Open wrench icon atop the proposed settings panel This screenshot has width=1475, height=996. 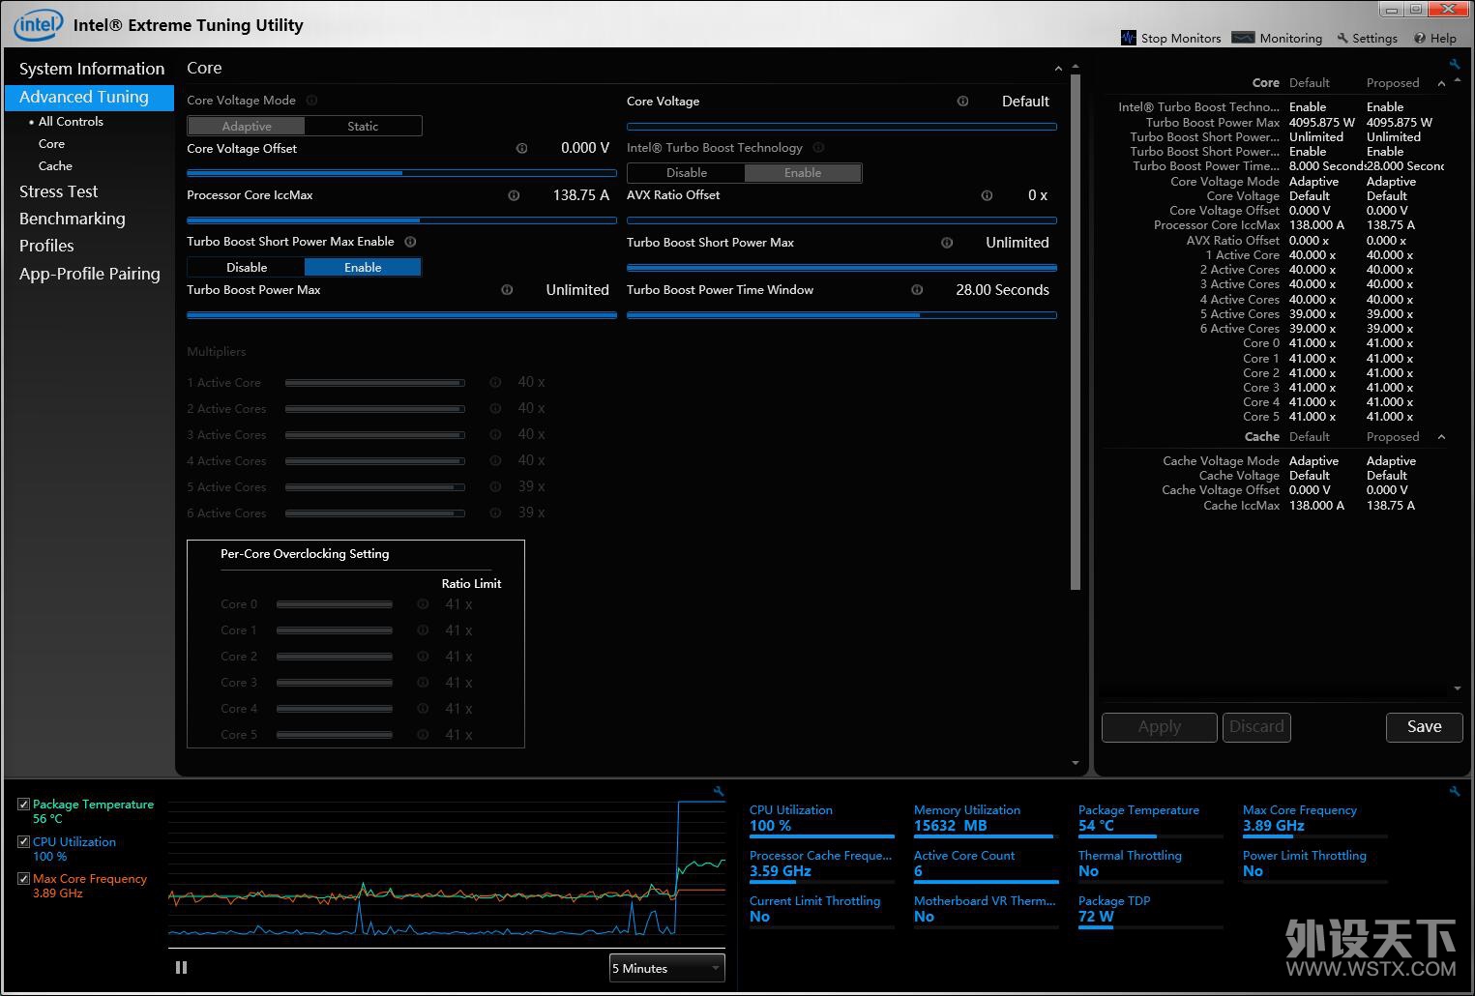point(1454,64)
